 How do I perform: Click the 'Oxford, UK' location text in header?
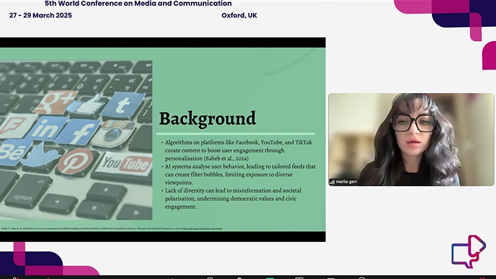click(x=239, y=15)
